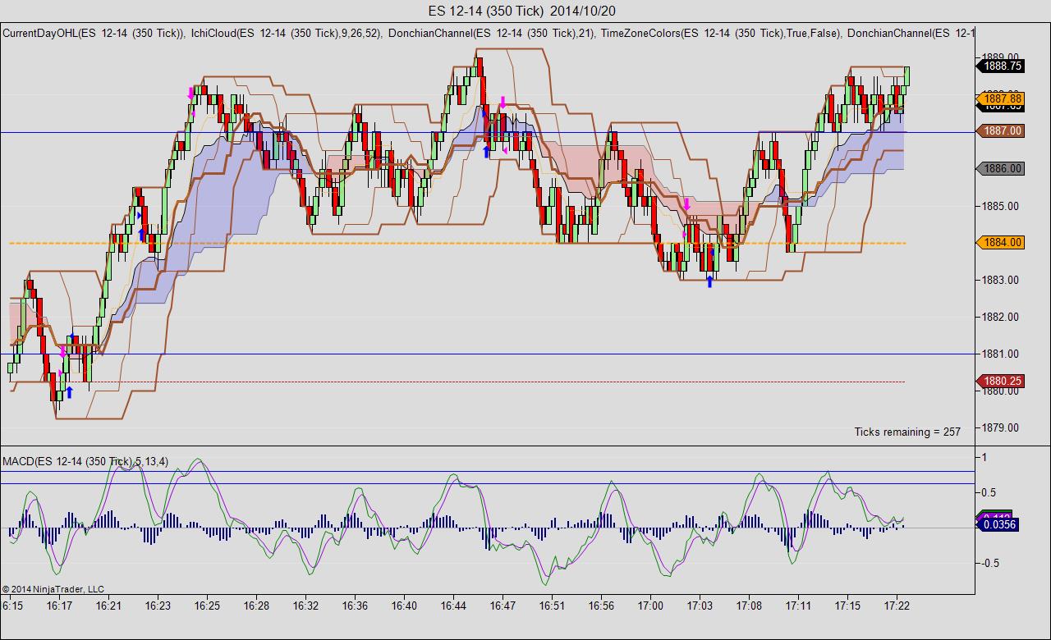This screenshot has height=640, width=1051.
Task: Click the blue up arrow beneath the 1880.25 dotted line
Action: [x=70, y=392]
